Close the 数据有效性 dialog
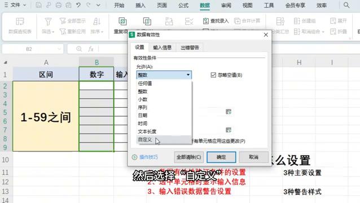360x203 pixels. point(266,34)
